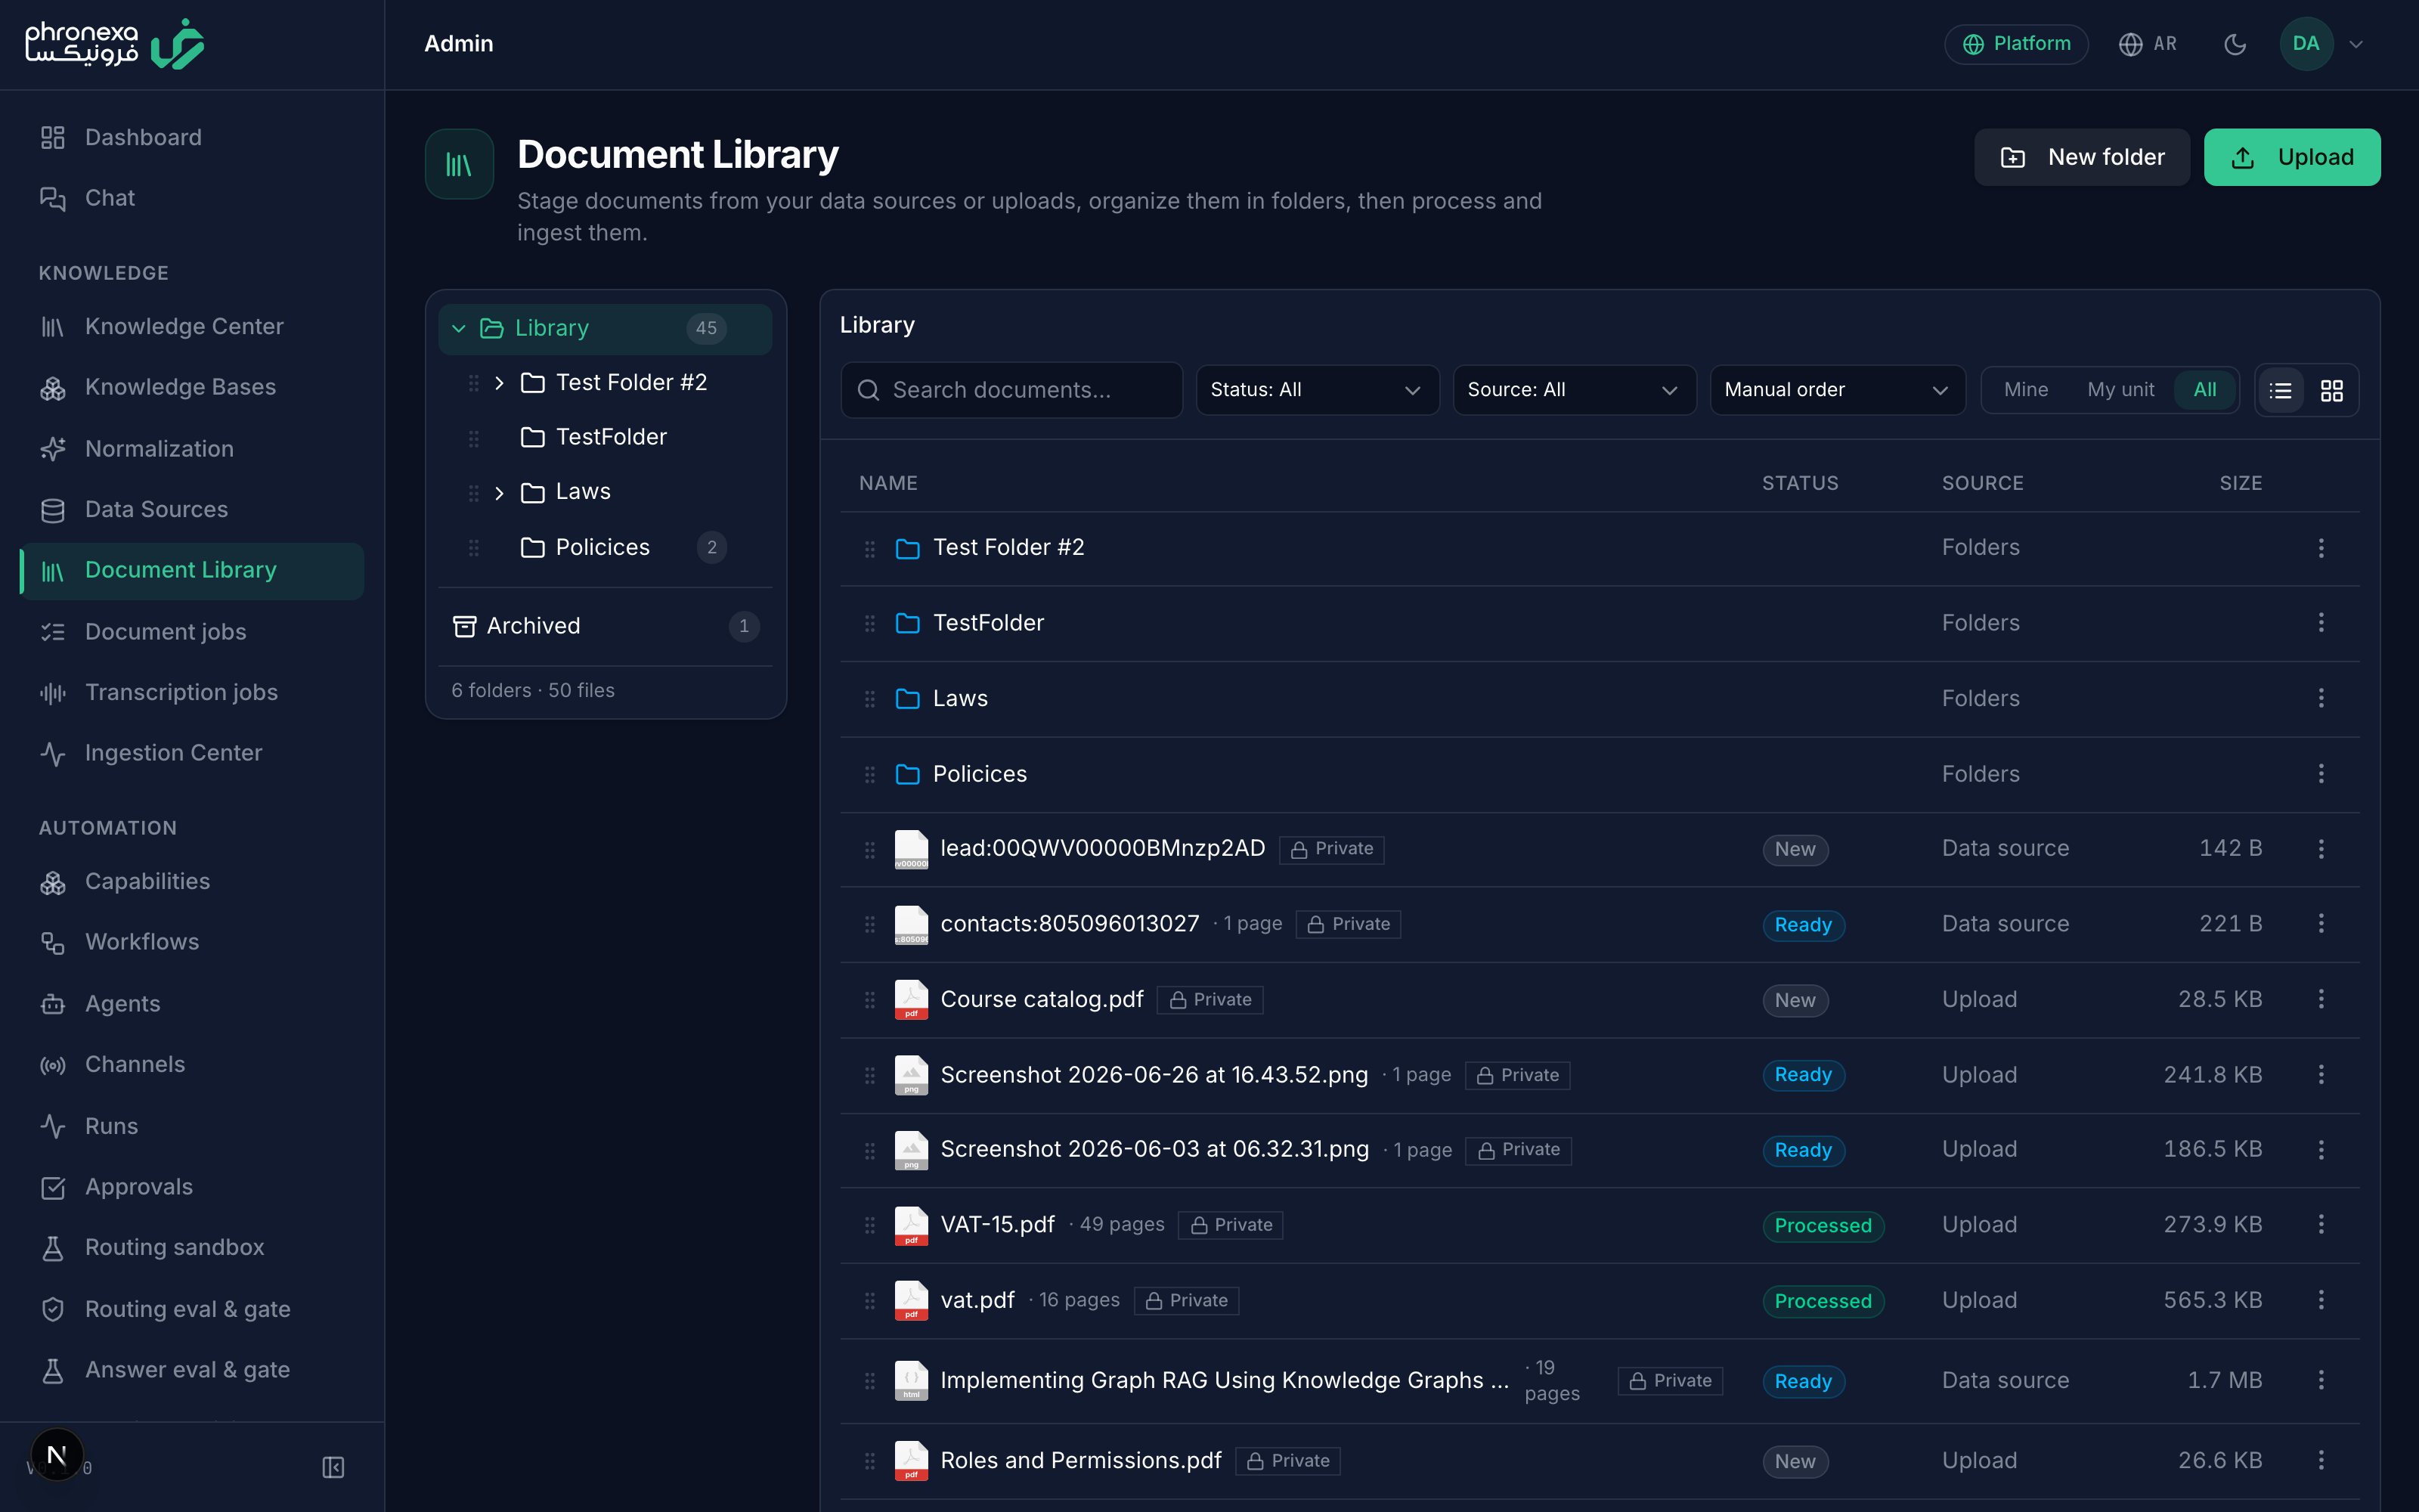Click Screenshot 2026-06-26 at 16.43.52.png file icon
2419x1512 pixels.
[x=911, y=1075]
